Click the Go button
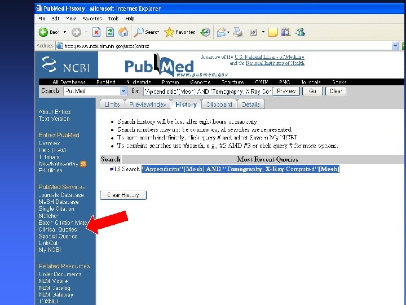This screenshot has width=406, height=305. pos(313,91)
